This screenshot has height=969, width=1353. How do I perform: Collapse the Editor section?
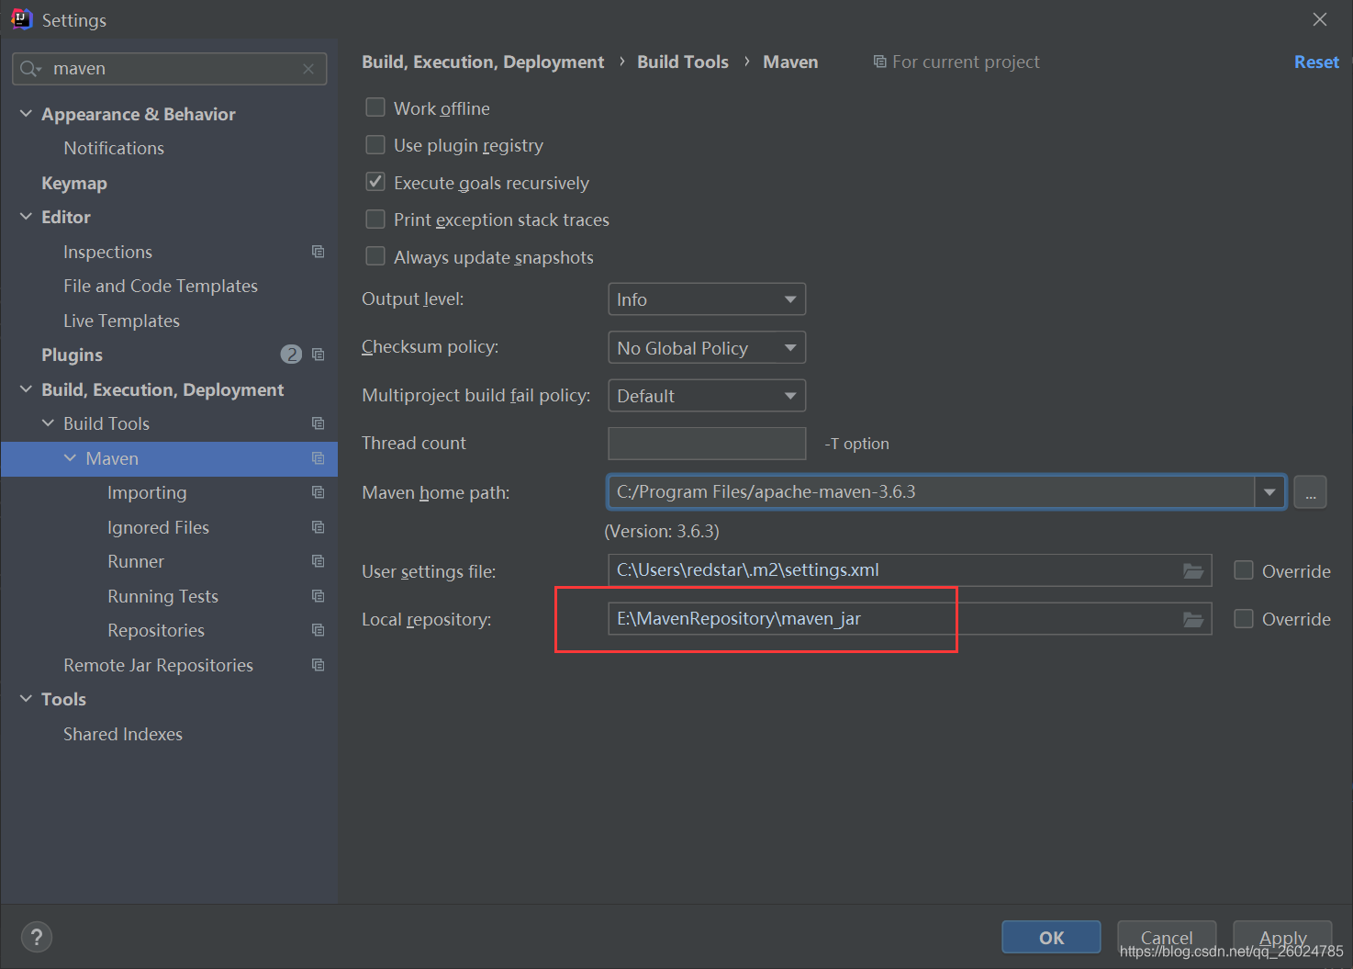26,217
